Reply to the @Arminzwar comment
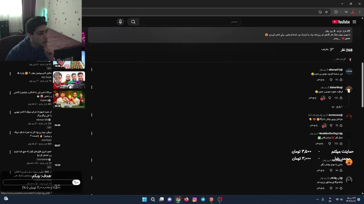 pos(314,125)
